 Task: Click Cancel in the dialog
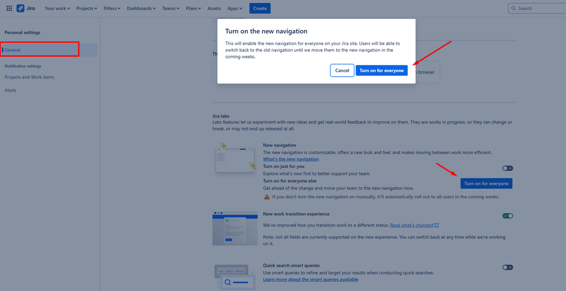[342, 70]
